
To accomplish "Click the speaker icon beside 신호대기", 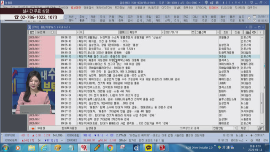I will [252, 135].
